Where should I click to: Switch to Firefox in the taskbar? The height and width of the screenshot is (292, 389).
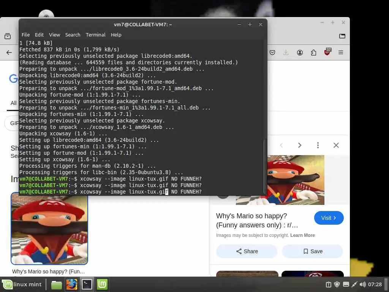[x=72, y=284]
